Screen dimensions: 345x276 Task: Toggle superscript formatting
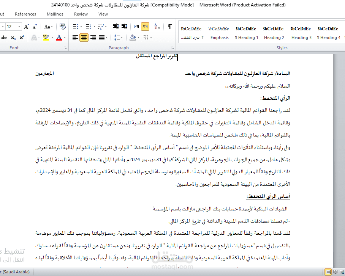pos(22,38)
